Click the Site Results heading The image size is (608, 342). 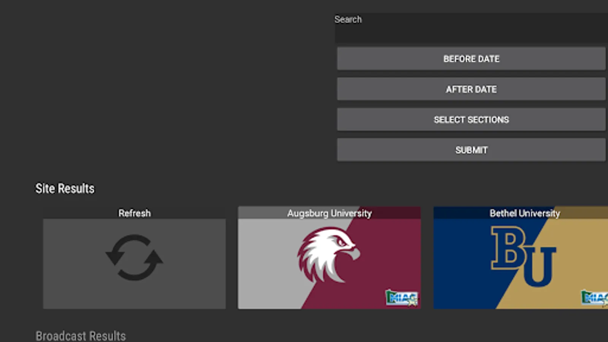tap(65, 188)
